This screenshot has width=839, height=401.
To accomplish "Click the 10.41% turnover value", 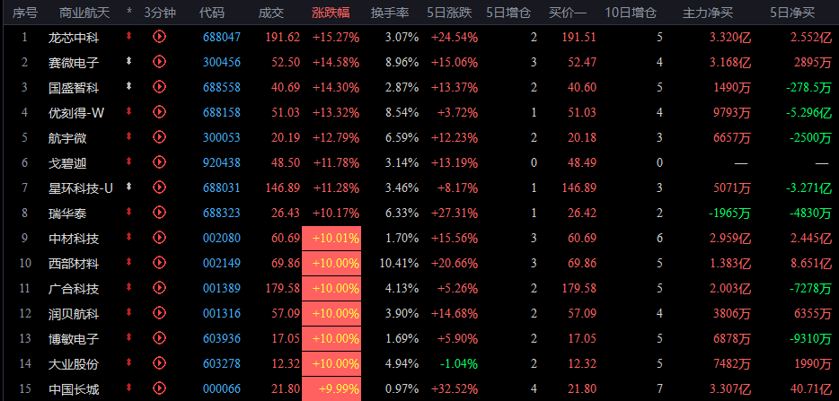I will [x=399, y=264].
